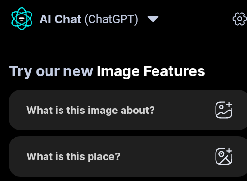Click the chat lines inside the atom logo
This screenshot has width=247, height=181.
coord(22,19)
